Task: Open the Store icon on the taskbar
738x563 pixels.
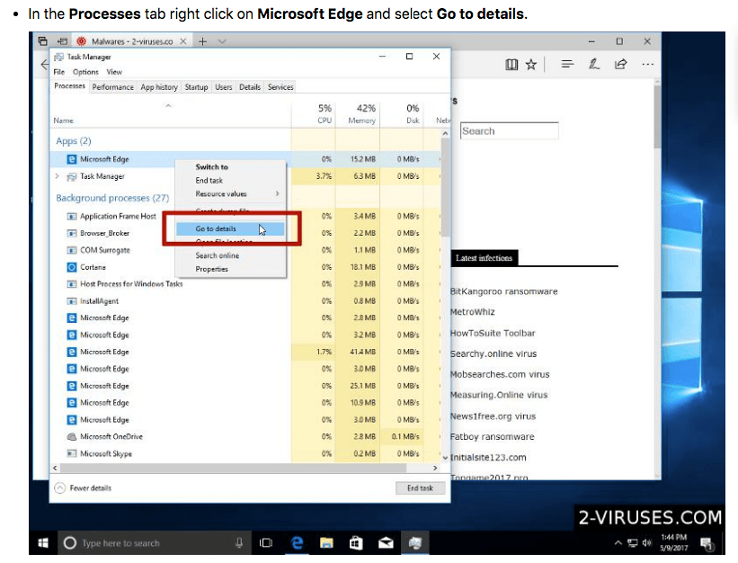Action: [356, 543]
